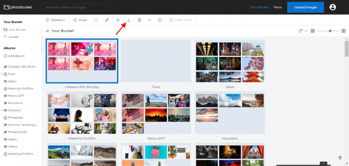Open Plans in top navigation
Screen dimensions: 349x166
[x=278, y=7]
